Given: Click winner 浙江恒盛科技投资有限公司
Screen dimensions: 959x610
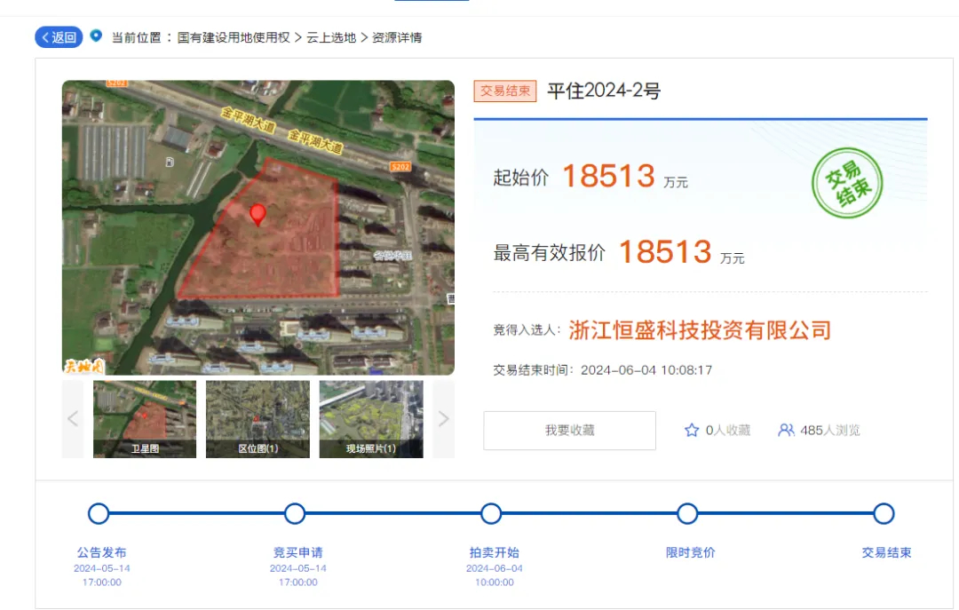Looking at the screenshot, I should click(x=701, y=330).
